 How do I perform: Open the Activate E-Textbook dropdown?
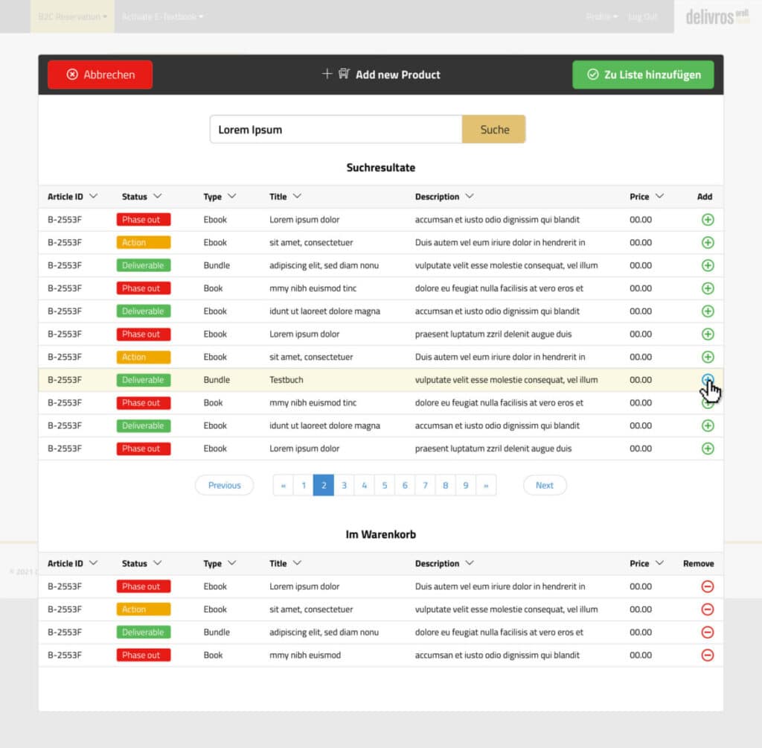161,16
